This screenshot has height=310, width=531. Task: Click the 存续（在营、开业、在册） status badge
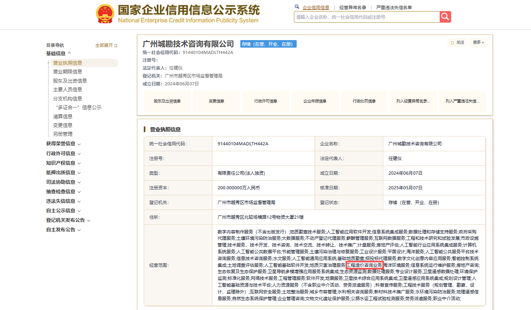pos(268,44)
